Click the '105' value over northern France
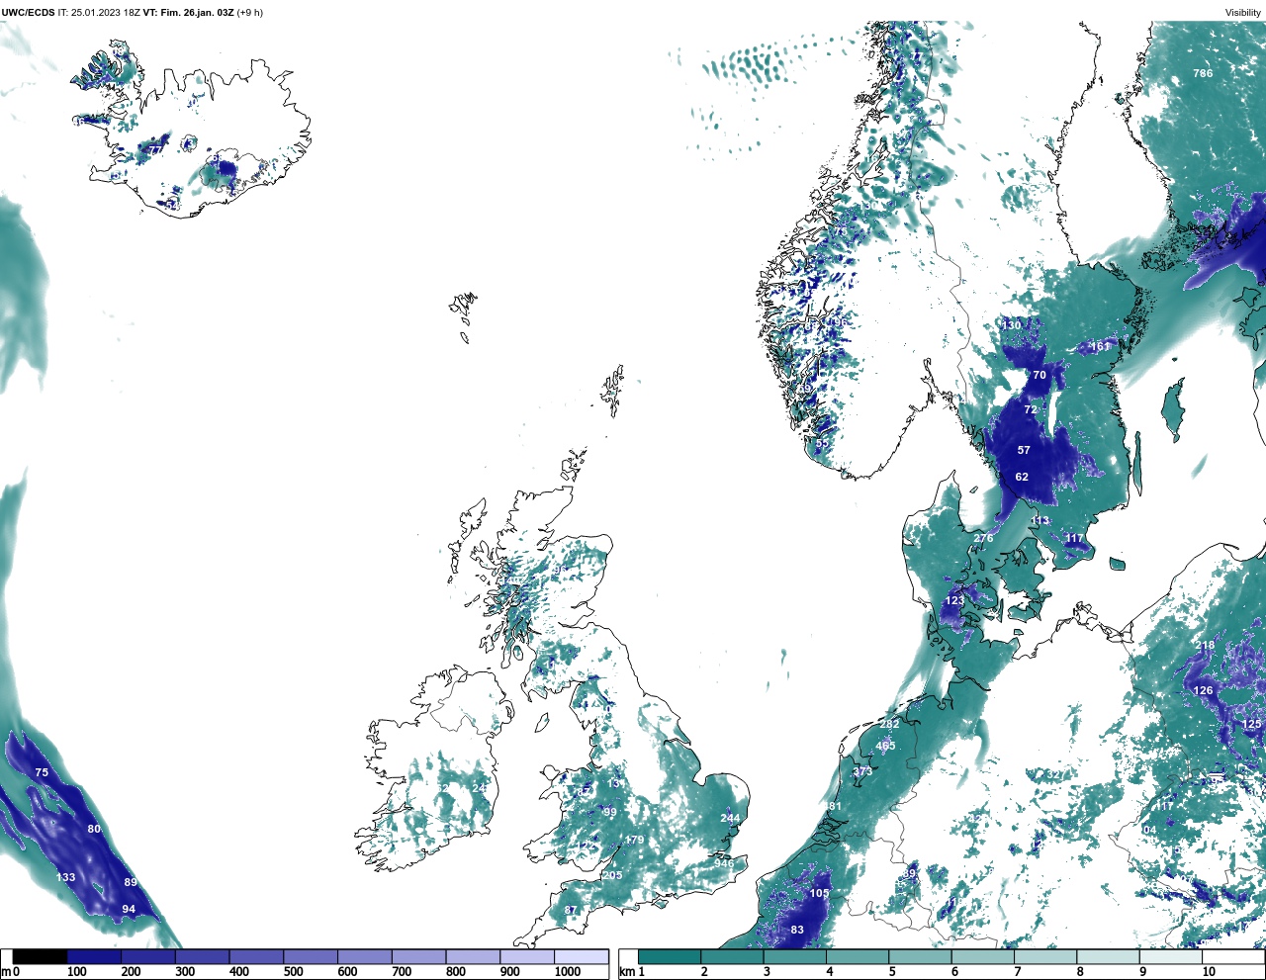1266x980 pixels. pyautogui.click(x=820, y=893)
